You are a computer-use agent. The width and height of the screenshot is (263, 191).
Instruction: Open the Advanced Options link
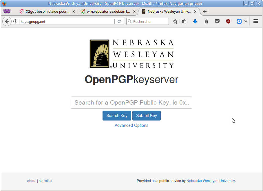coord(131,125)
